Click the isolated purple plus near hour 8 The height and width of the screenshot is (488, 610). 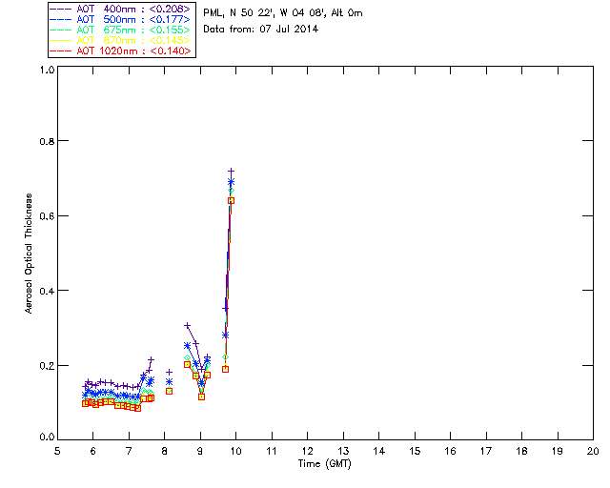(170, 372)
